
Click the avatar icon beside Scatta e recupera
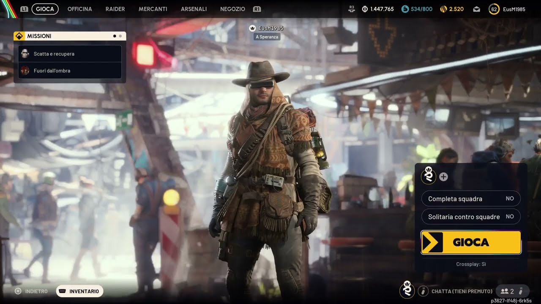point(25,54)
